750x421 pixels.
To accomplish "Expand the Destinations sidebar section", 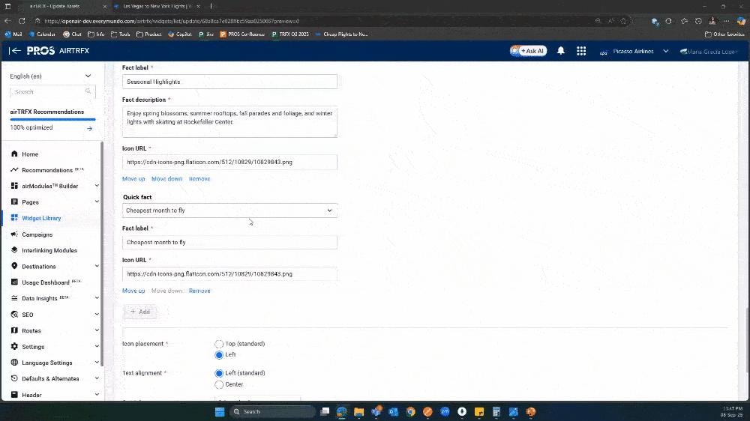I will click(x=97, y=267).
